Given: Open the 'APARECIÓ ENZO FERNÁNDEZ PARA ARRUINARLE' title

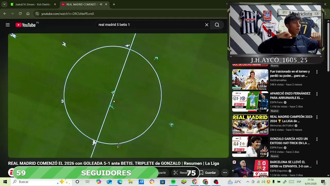Looking at the screenshot, I should click(x=290, y=96).
